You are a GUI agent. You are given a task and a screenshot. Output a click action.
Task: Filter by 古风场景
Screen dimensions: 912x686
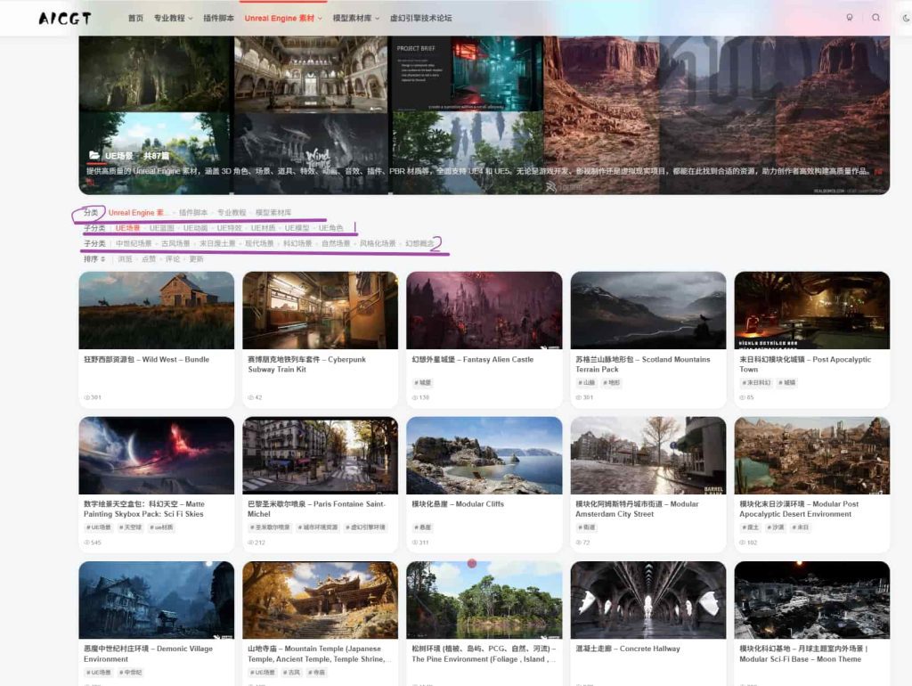pos(175,243)
